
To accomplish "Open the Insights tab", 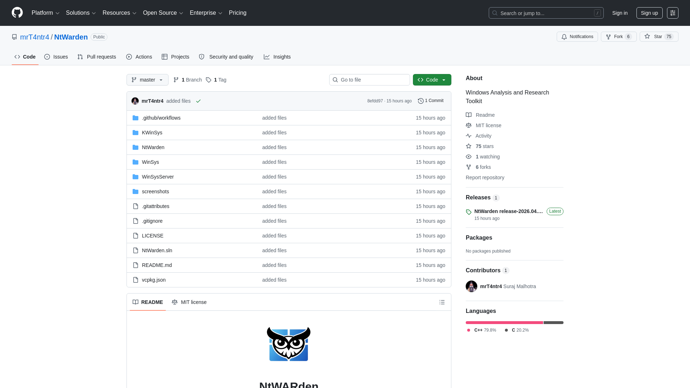I will point(277,57).
